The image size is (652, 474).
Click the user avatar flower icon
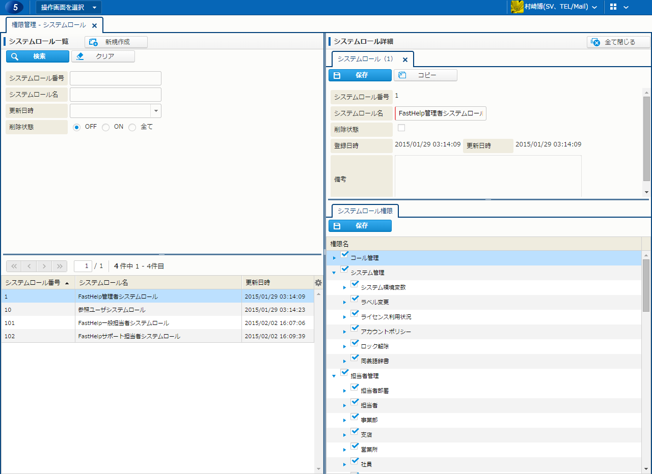[517, 7]
